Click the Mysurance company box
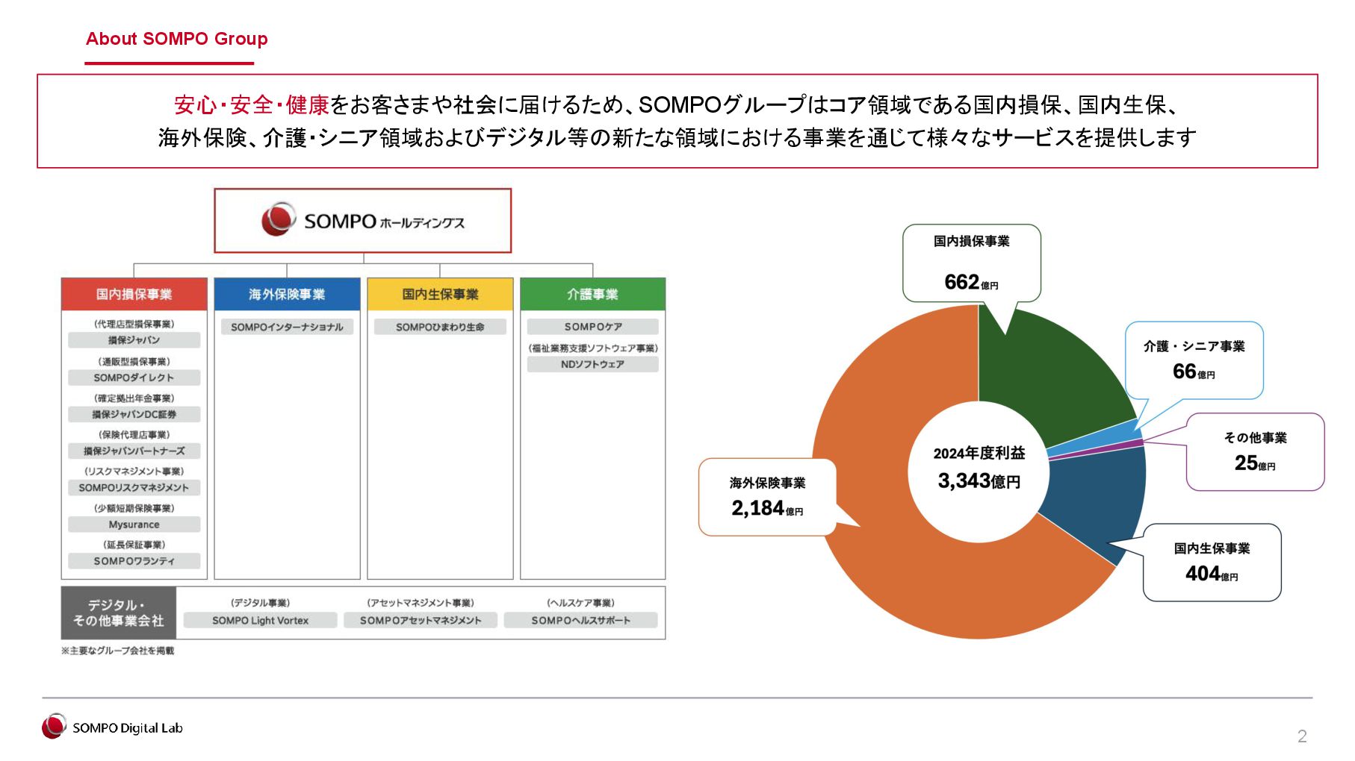The height and width of the screenshot is (761, 1355). (x=134, y=524)
